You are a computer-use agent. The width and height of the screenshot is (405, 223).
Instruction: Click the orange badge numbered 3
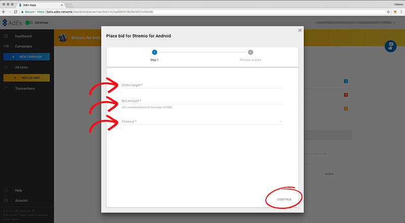(346, 109)
